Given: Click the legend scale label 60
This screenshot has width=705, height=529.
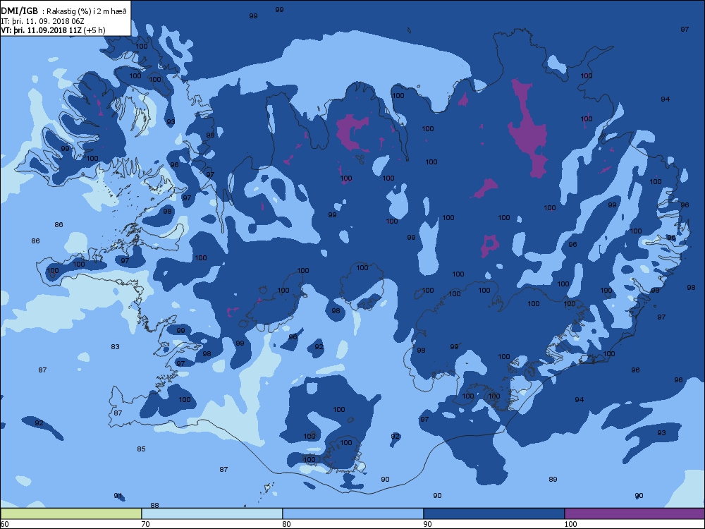Looking at the screenshot, I should click(4, 523).
